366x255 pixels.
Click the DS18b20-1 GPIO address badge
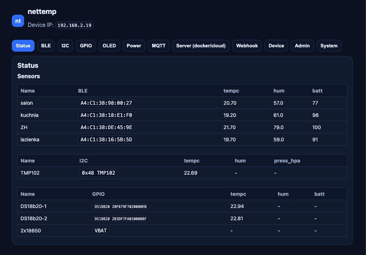120,207
